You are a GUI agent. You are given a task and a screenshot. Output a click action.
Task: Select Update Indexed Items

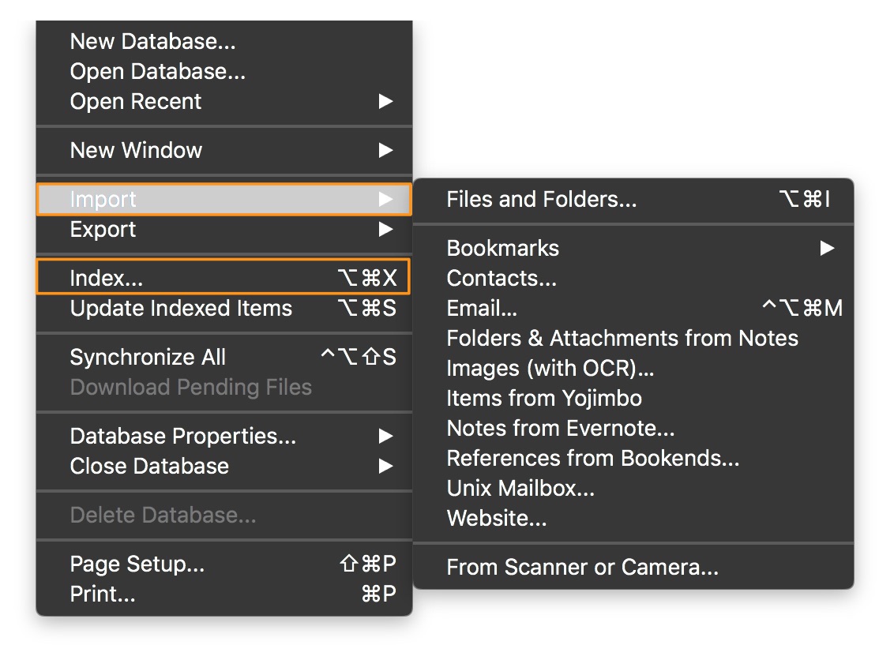pyautogui.click(x=181, y=309)
